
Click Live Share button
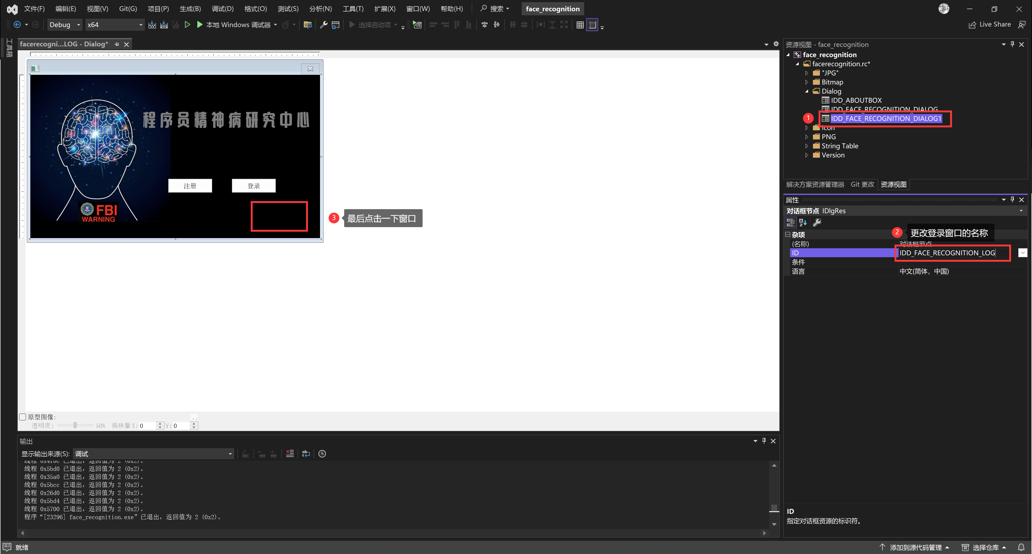[x=990, y=25]
